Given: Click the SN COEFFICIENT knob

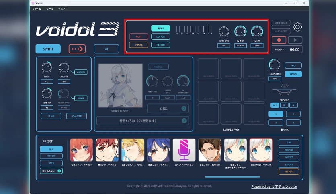Looking at the screenshot, I should click(x=183, y=81).
